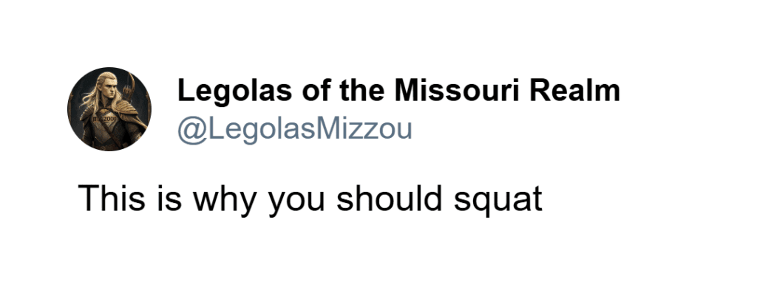
Task: Click the display name Legolas of the Missouri Realm
Action: 398,91
